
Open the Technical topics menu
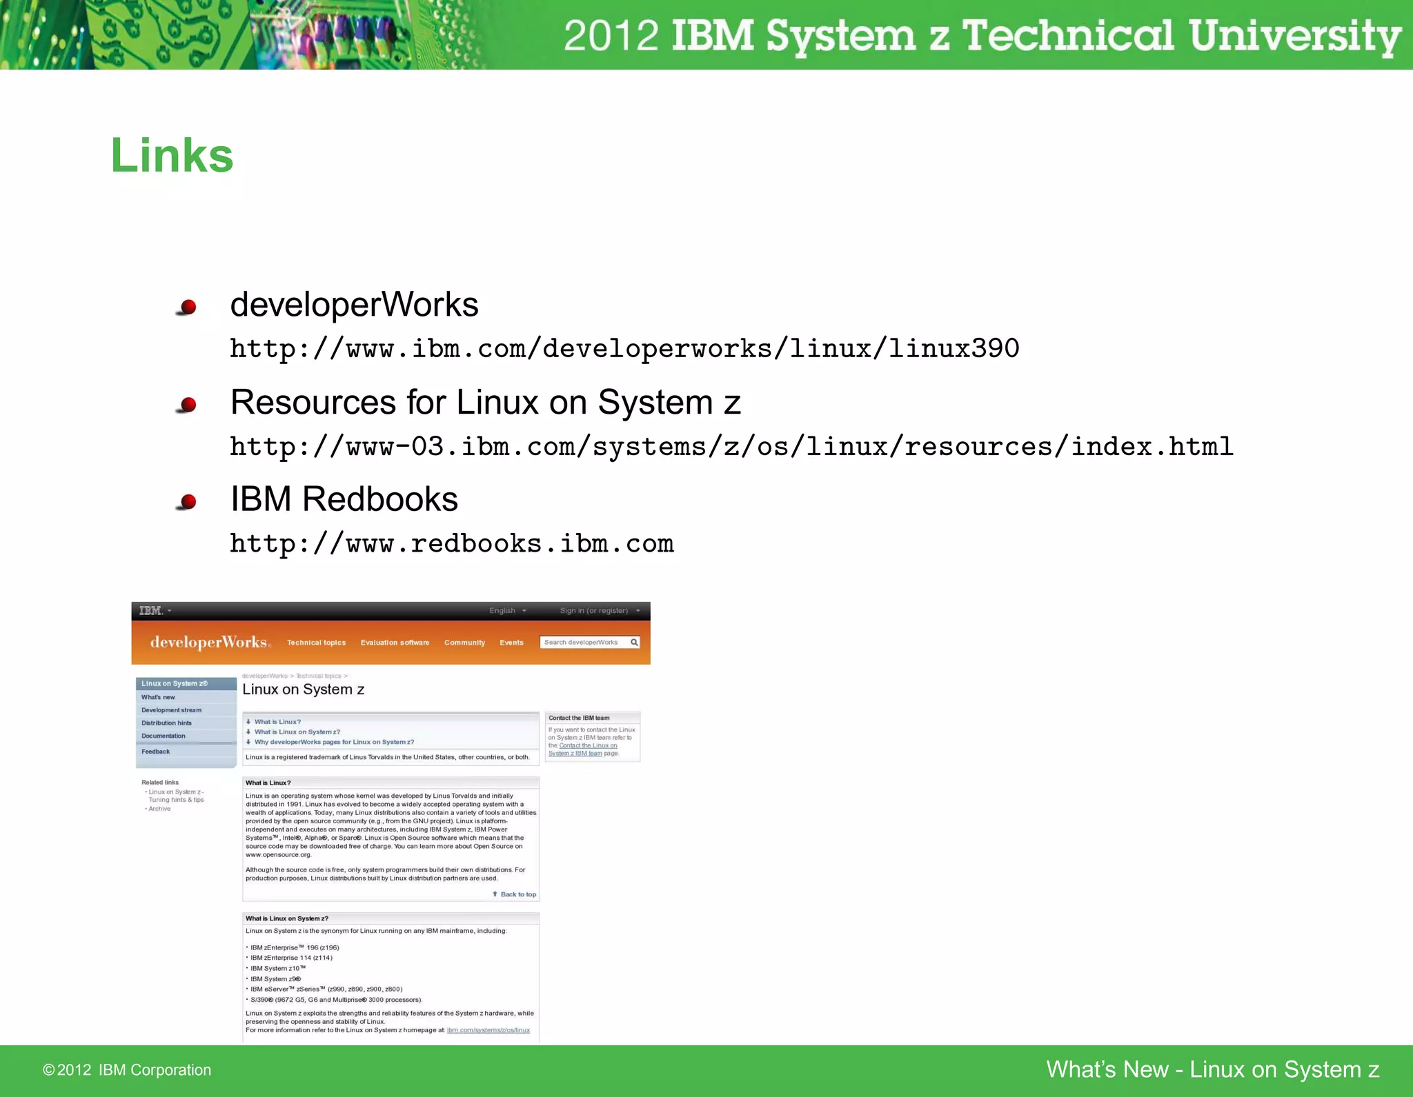[x=316, y=643]
